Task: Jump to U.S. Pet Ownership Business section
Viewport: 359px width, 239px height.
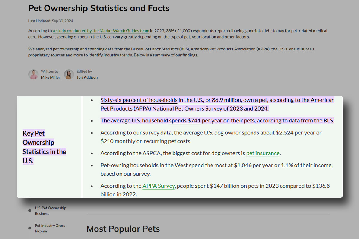Action: click(50, 210)
